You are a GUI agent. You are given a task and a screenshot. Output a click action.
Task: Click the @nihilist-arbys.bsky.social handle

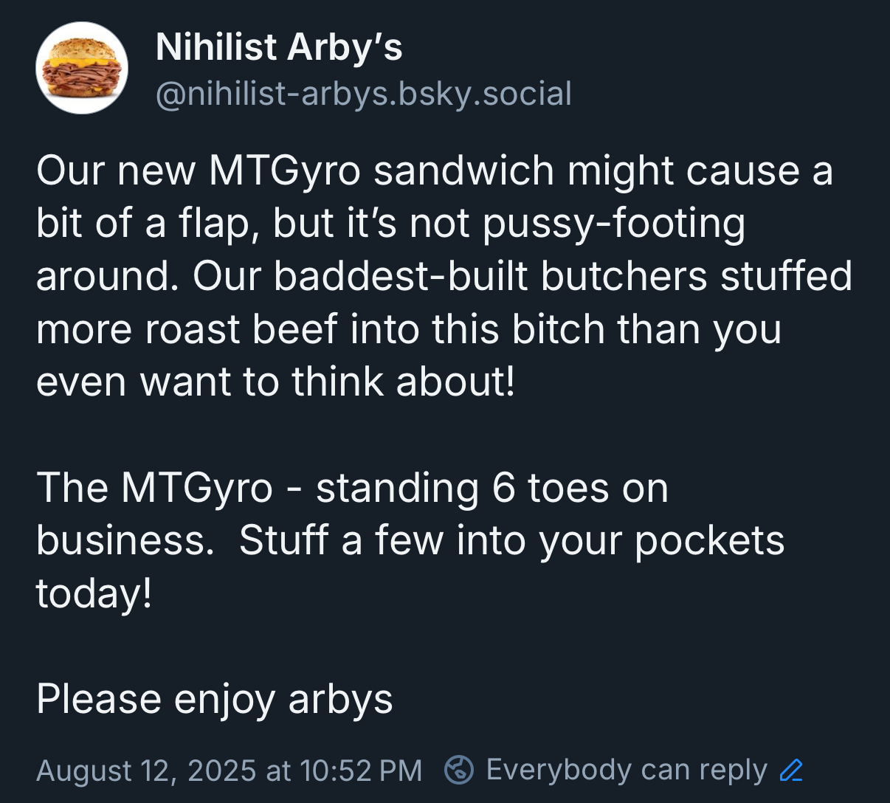(364, 94)
